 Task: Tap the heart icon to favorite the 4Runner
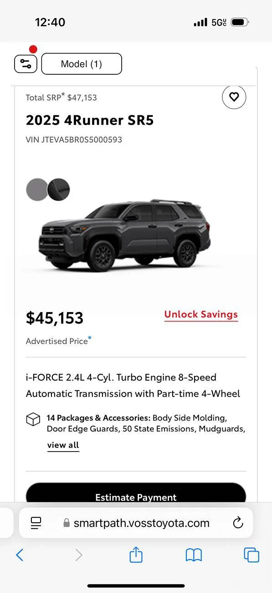point(234,97)
